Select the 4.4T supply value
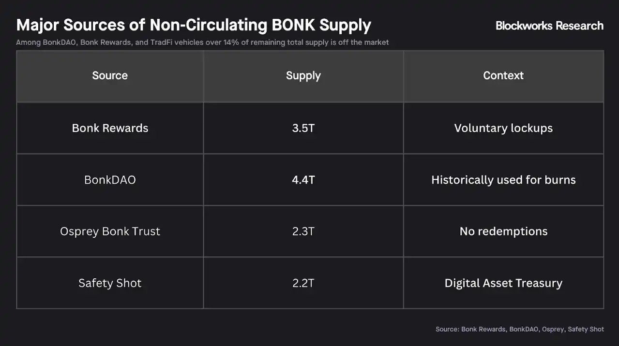Viewport: 619px width, 346px height. tap(303, 180)
